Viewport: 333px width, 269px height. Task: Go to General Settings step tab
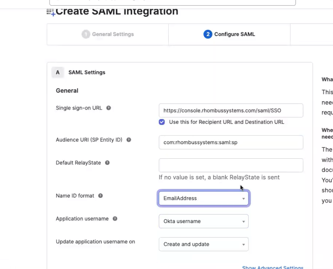108,34
